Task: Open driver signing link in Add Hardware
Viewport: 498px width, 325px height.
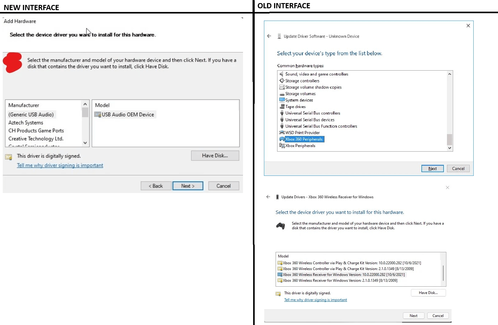Action: pos(60,165)
